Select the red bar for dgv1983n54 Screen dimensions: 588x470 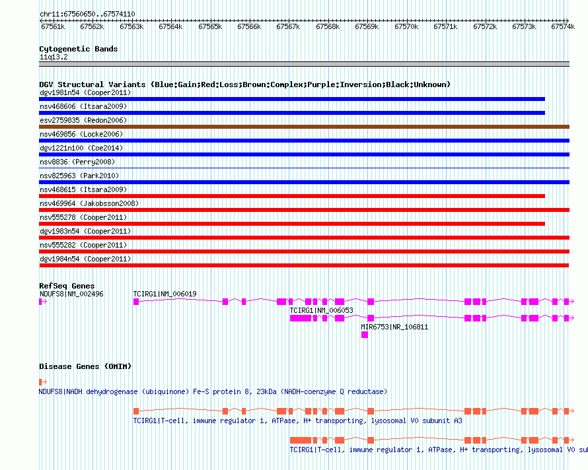coord(304,238)
